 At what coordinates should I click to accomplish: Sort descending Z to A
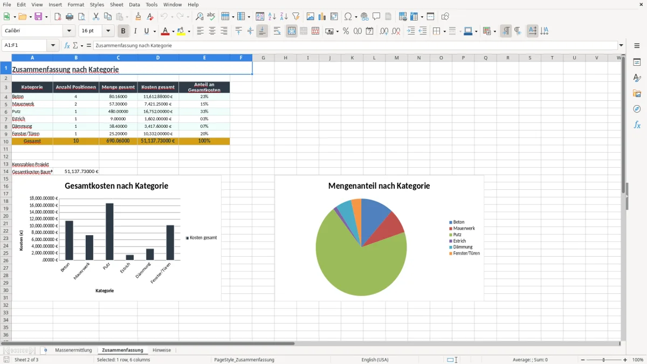[284, 17]
